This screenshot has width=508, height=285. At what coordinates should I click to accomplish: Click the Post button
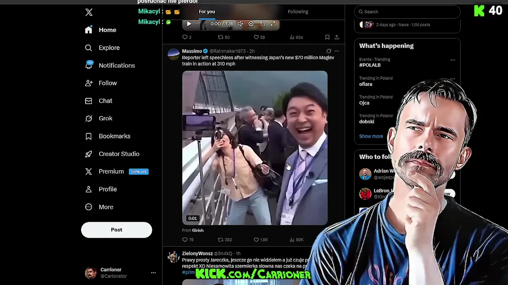pos(117,230)
